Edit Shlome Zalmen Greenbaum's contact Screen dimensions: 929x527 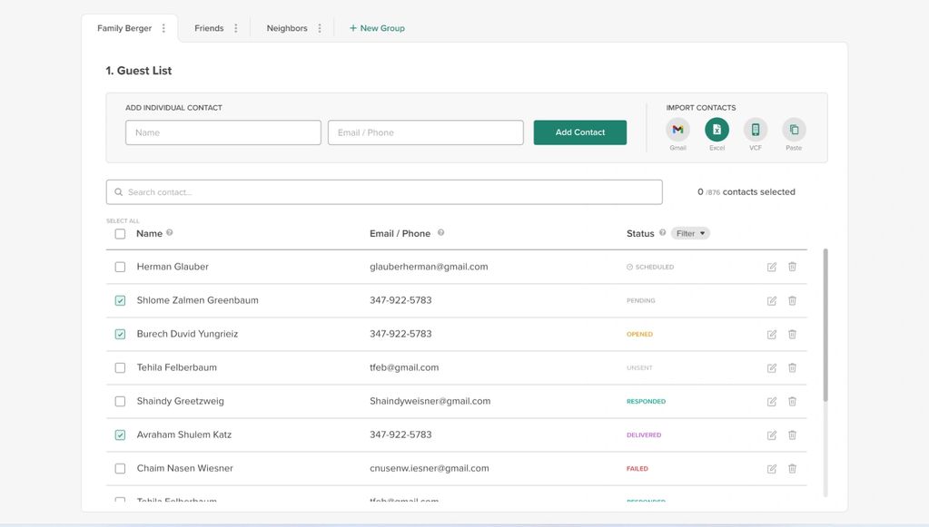pyautogui.click(x=771, y=300)
